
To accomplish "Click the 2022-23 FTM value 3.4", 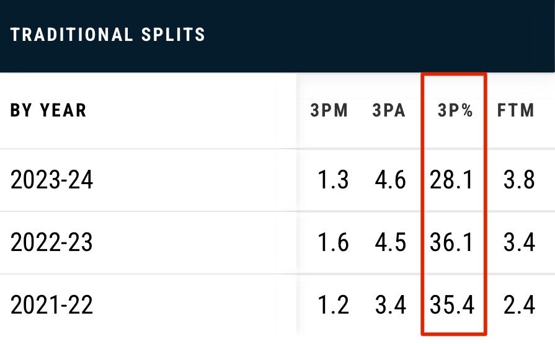I will (x=519, y=242).
